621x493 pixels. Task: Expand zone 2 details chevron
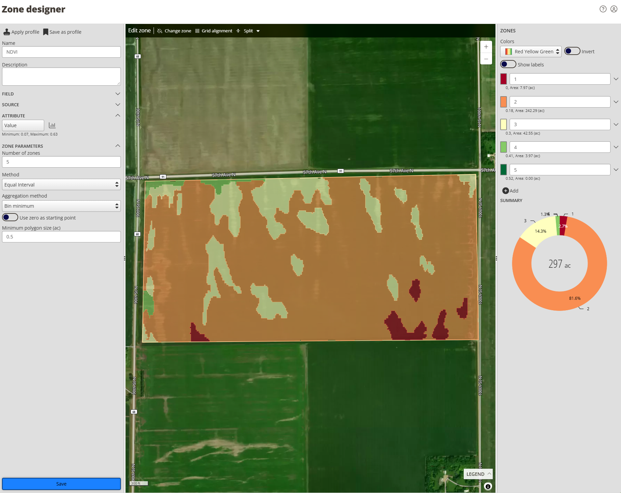pyautogui.click(x=616, y=102)
